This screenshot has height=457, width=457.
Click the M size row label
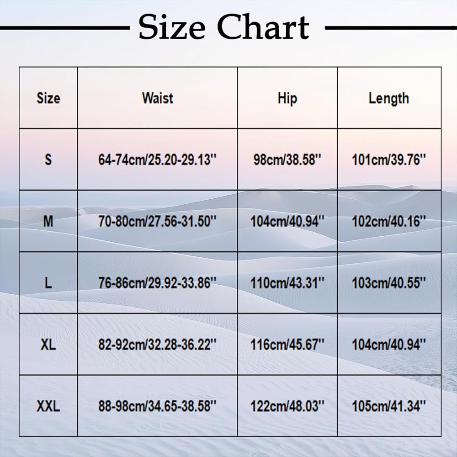click(48, 222)
